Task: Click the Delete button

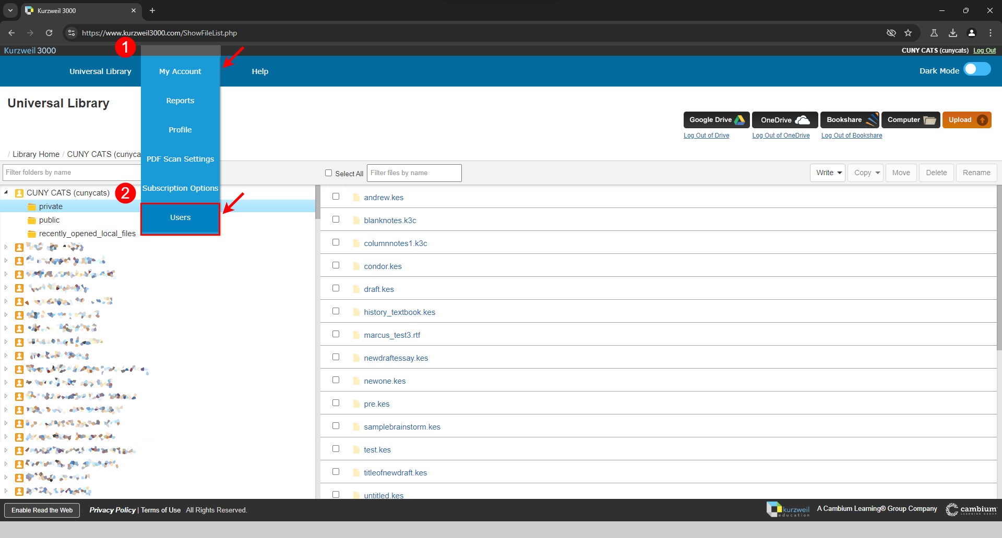Action: pyautogui.click(x=936, y=173)
